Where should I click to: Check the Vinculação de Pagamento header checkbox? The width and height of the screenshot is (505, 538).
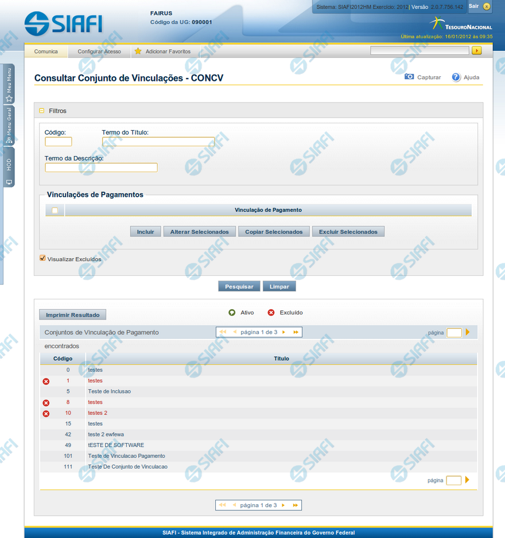[x=55, y=210]
